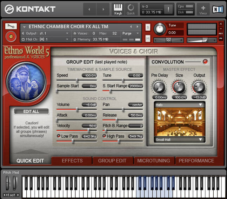The image size is (227, 199).
Task: Click the Pan center value field
Action: click(x=136, y=105)
